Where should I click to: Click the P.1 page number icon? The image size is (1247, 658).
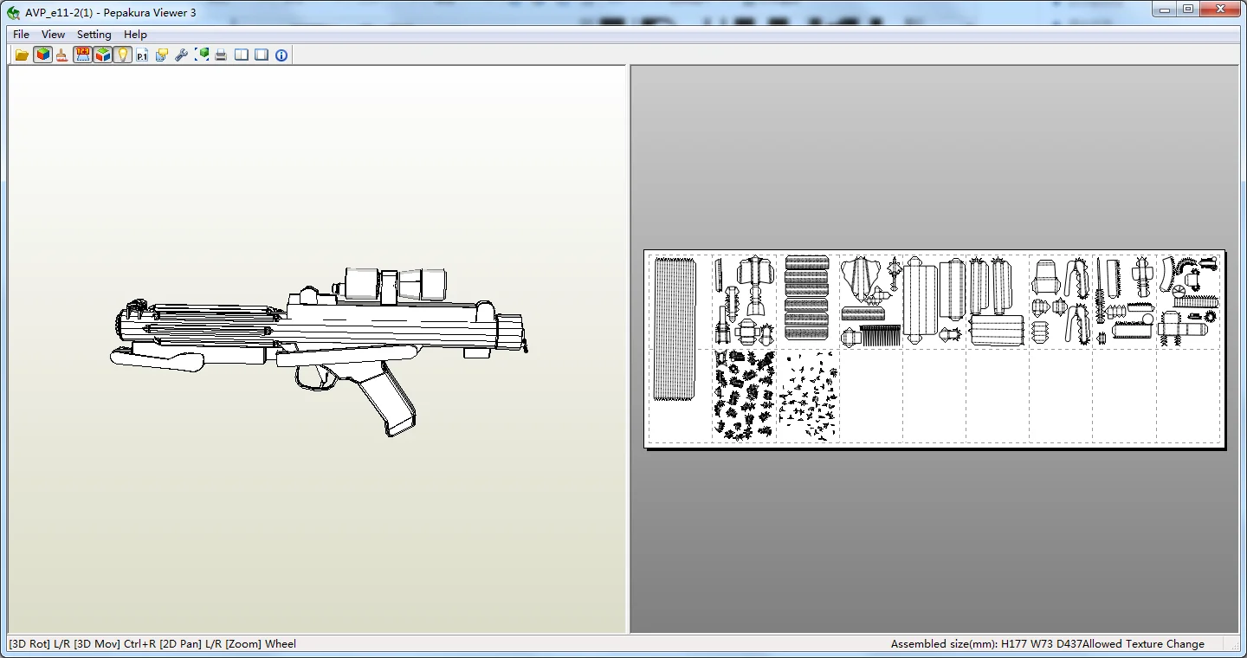pyautogui.click(x=142, y=55)
